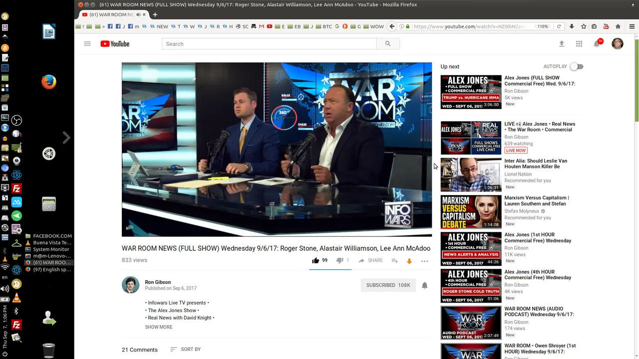This screenshot has height=359, width=639.
Task: Open the SC bookmark
Action: click(x=242, y=26)
